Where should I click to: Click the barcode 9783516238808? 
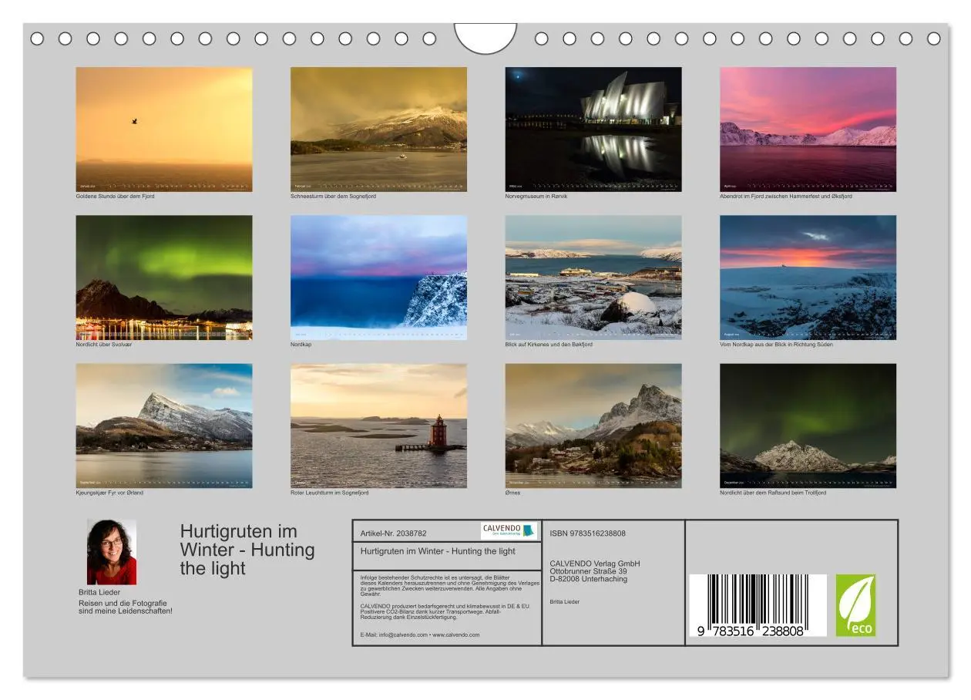[757, 605]
